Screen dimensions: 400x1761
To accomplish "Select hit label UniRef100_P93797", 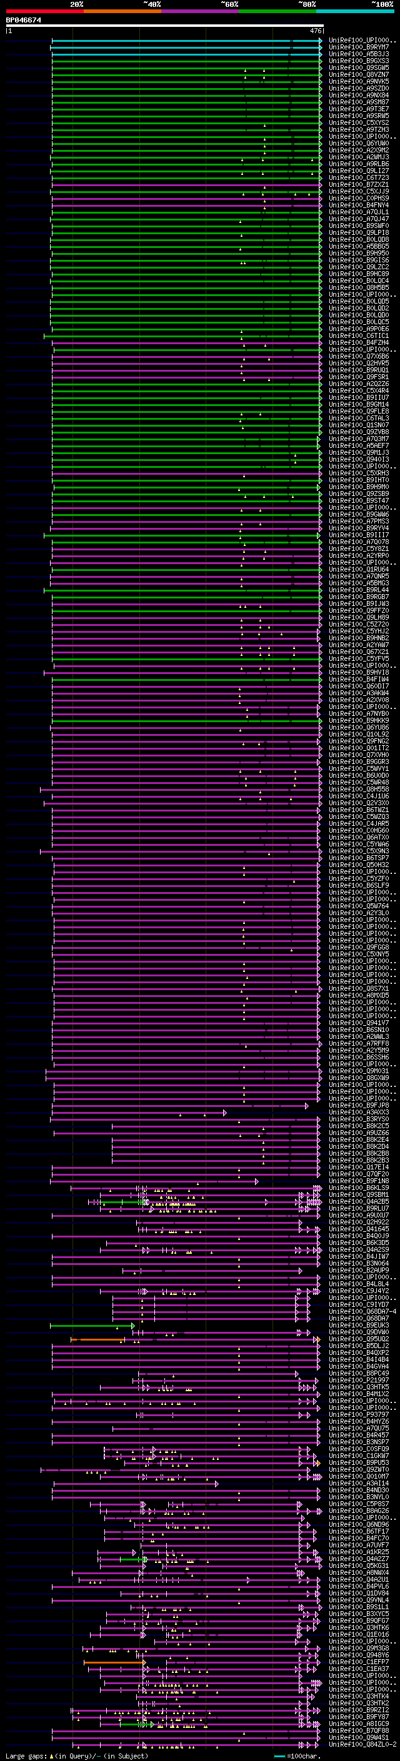I will coord(359,1414).
